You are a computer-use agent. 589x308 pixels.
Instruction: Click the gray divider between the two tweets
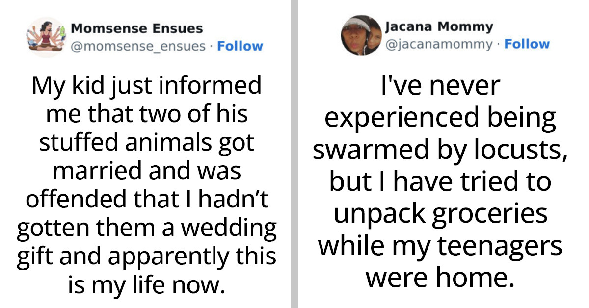click(294, 154)
